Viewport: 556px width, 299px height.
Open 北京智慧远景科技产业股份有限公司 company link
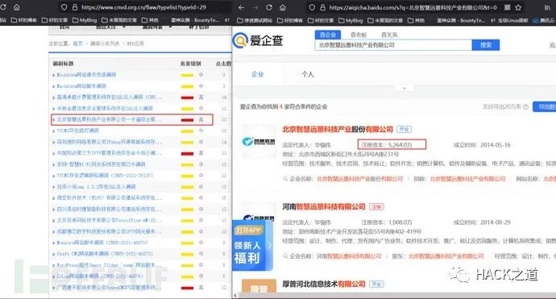point(338,130)
